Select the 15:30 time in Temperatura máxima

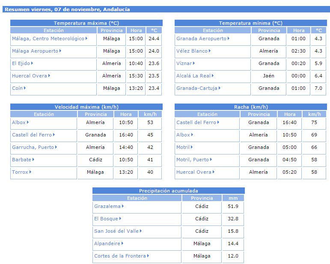click(x=136, y=76)
